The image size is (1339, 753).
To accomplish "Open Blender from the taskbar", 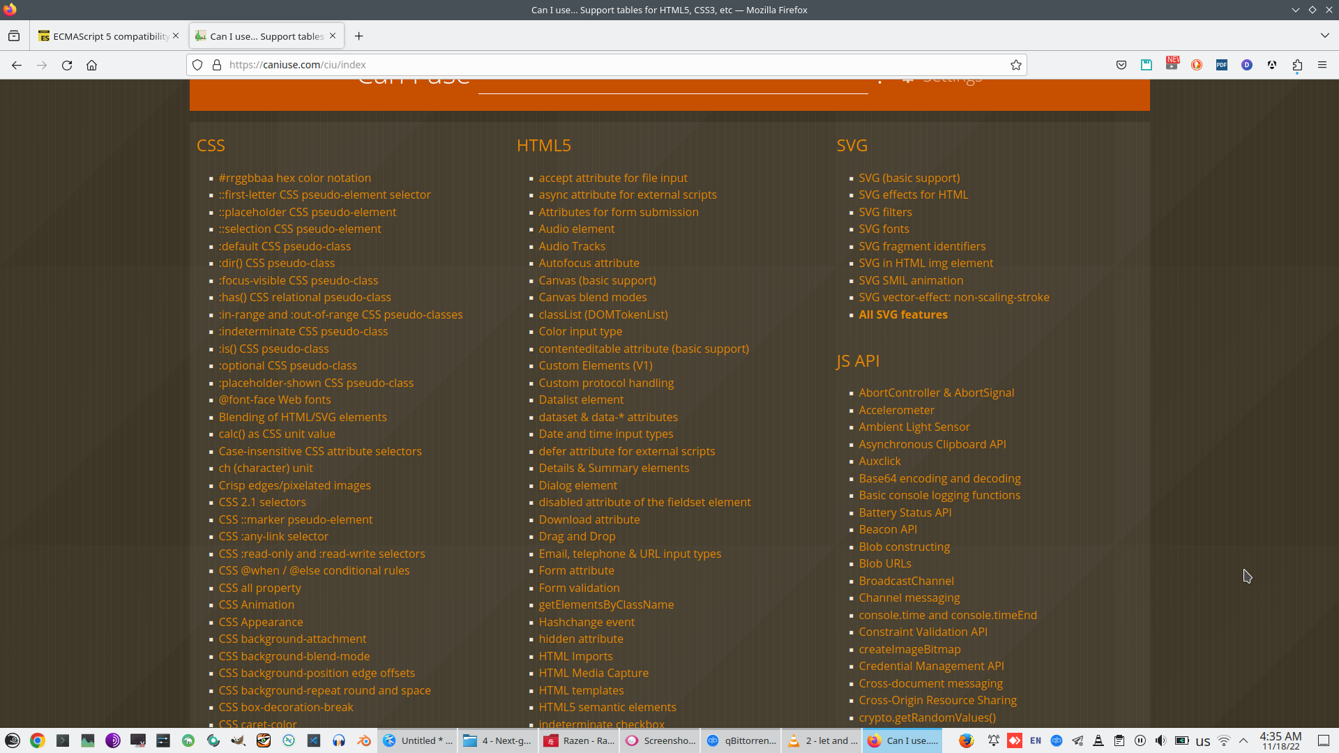I will click(363, 740).
